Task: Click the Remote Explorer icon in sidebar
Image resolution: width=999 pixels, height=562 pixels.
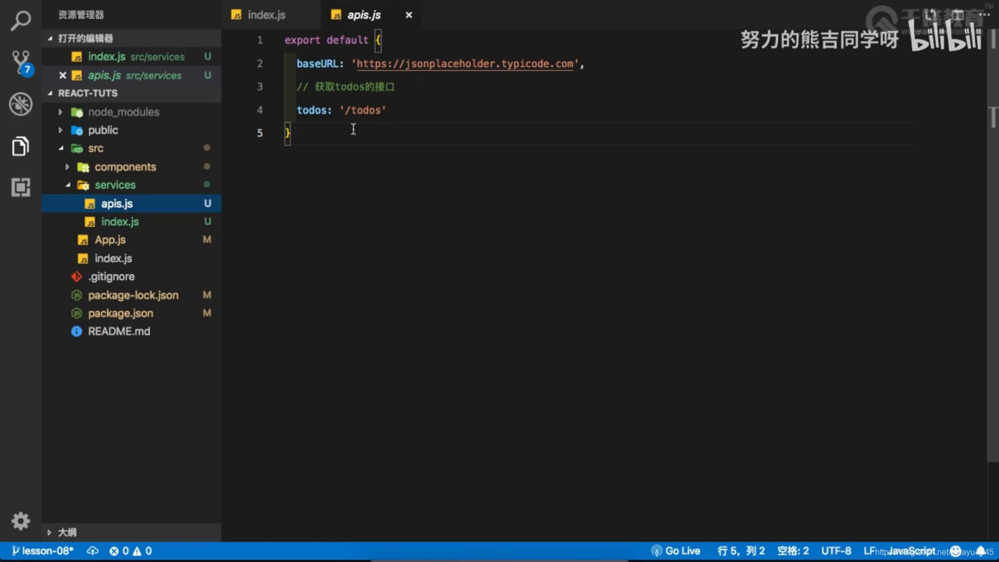Action: (x=21, y=187)
